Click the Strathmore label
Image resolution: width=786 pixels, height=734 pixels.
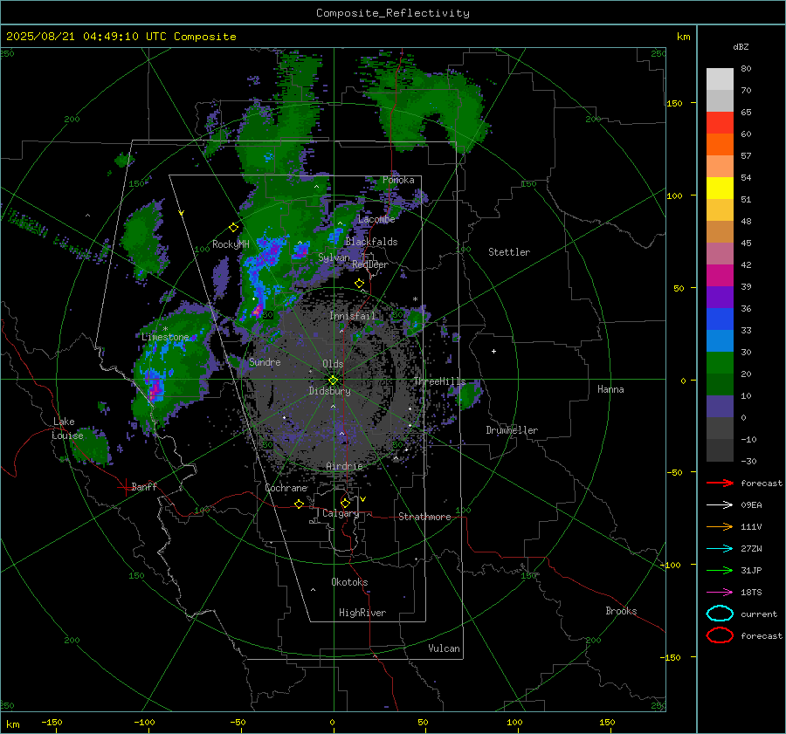[x=424, y=517]
